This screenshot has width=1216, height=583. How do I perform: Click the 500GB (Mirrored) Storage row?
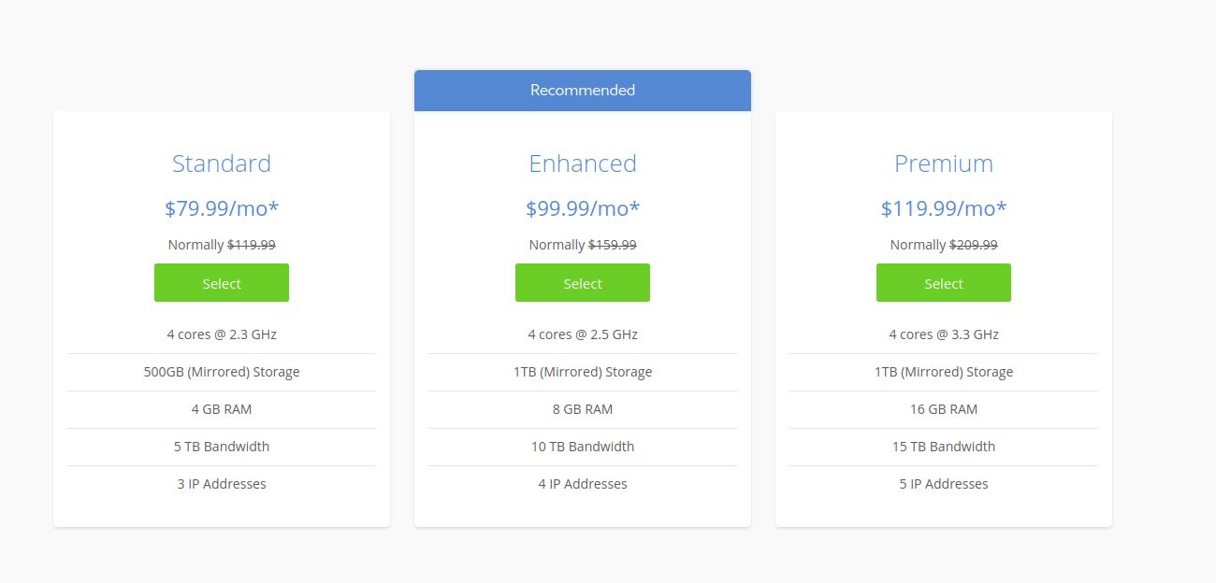pos(222,371)
